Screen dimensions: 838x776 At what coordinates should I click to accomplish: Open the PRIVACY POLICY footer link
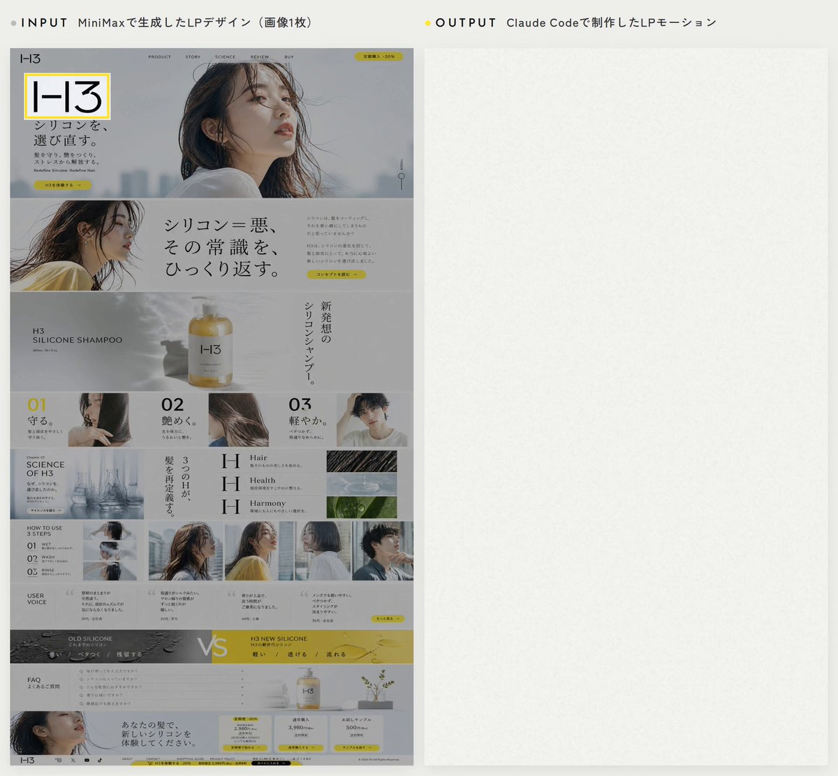[222, 759]
